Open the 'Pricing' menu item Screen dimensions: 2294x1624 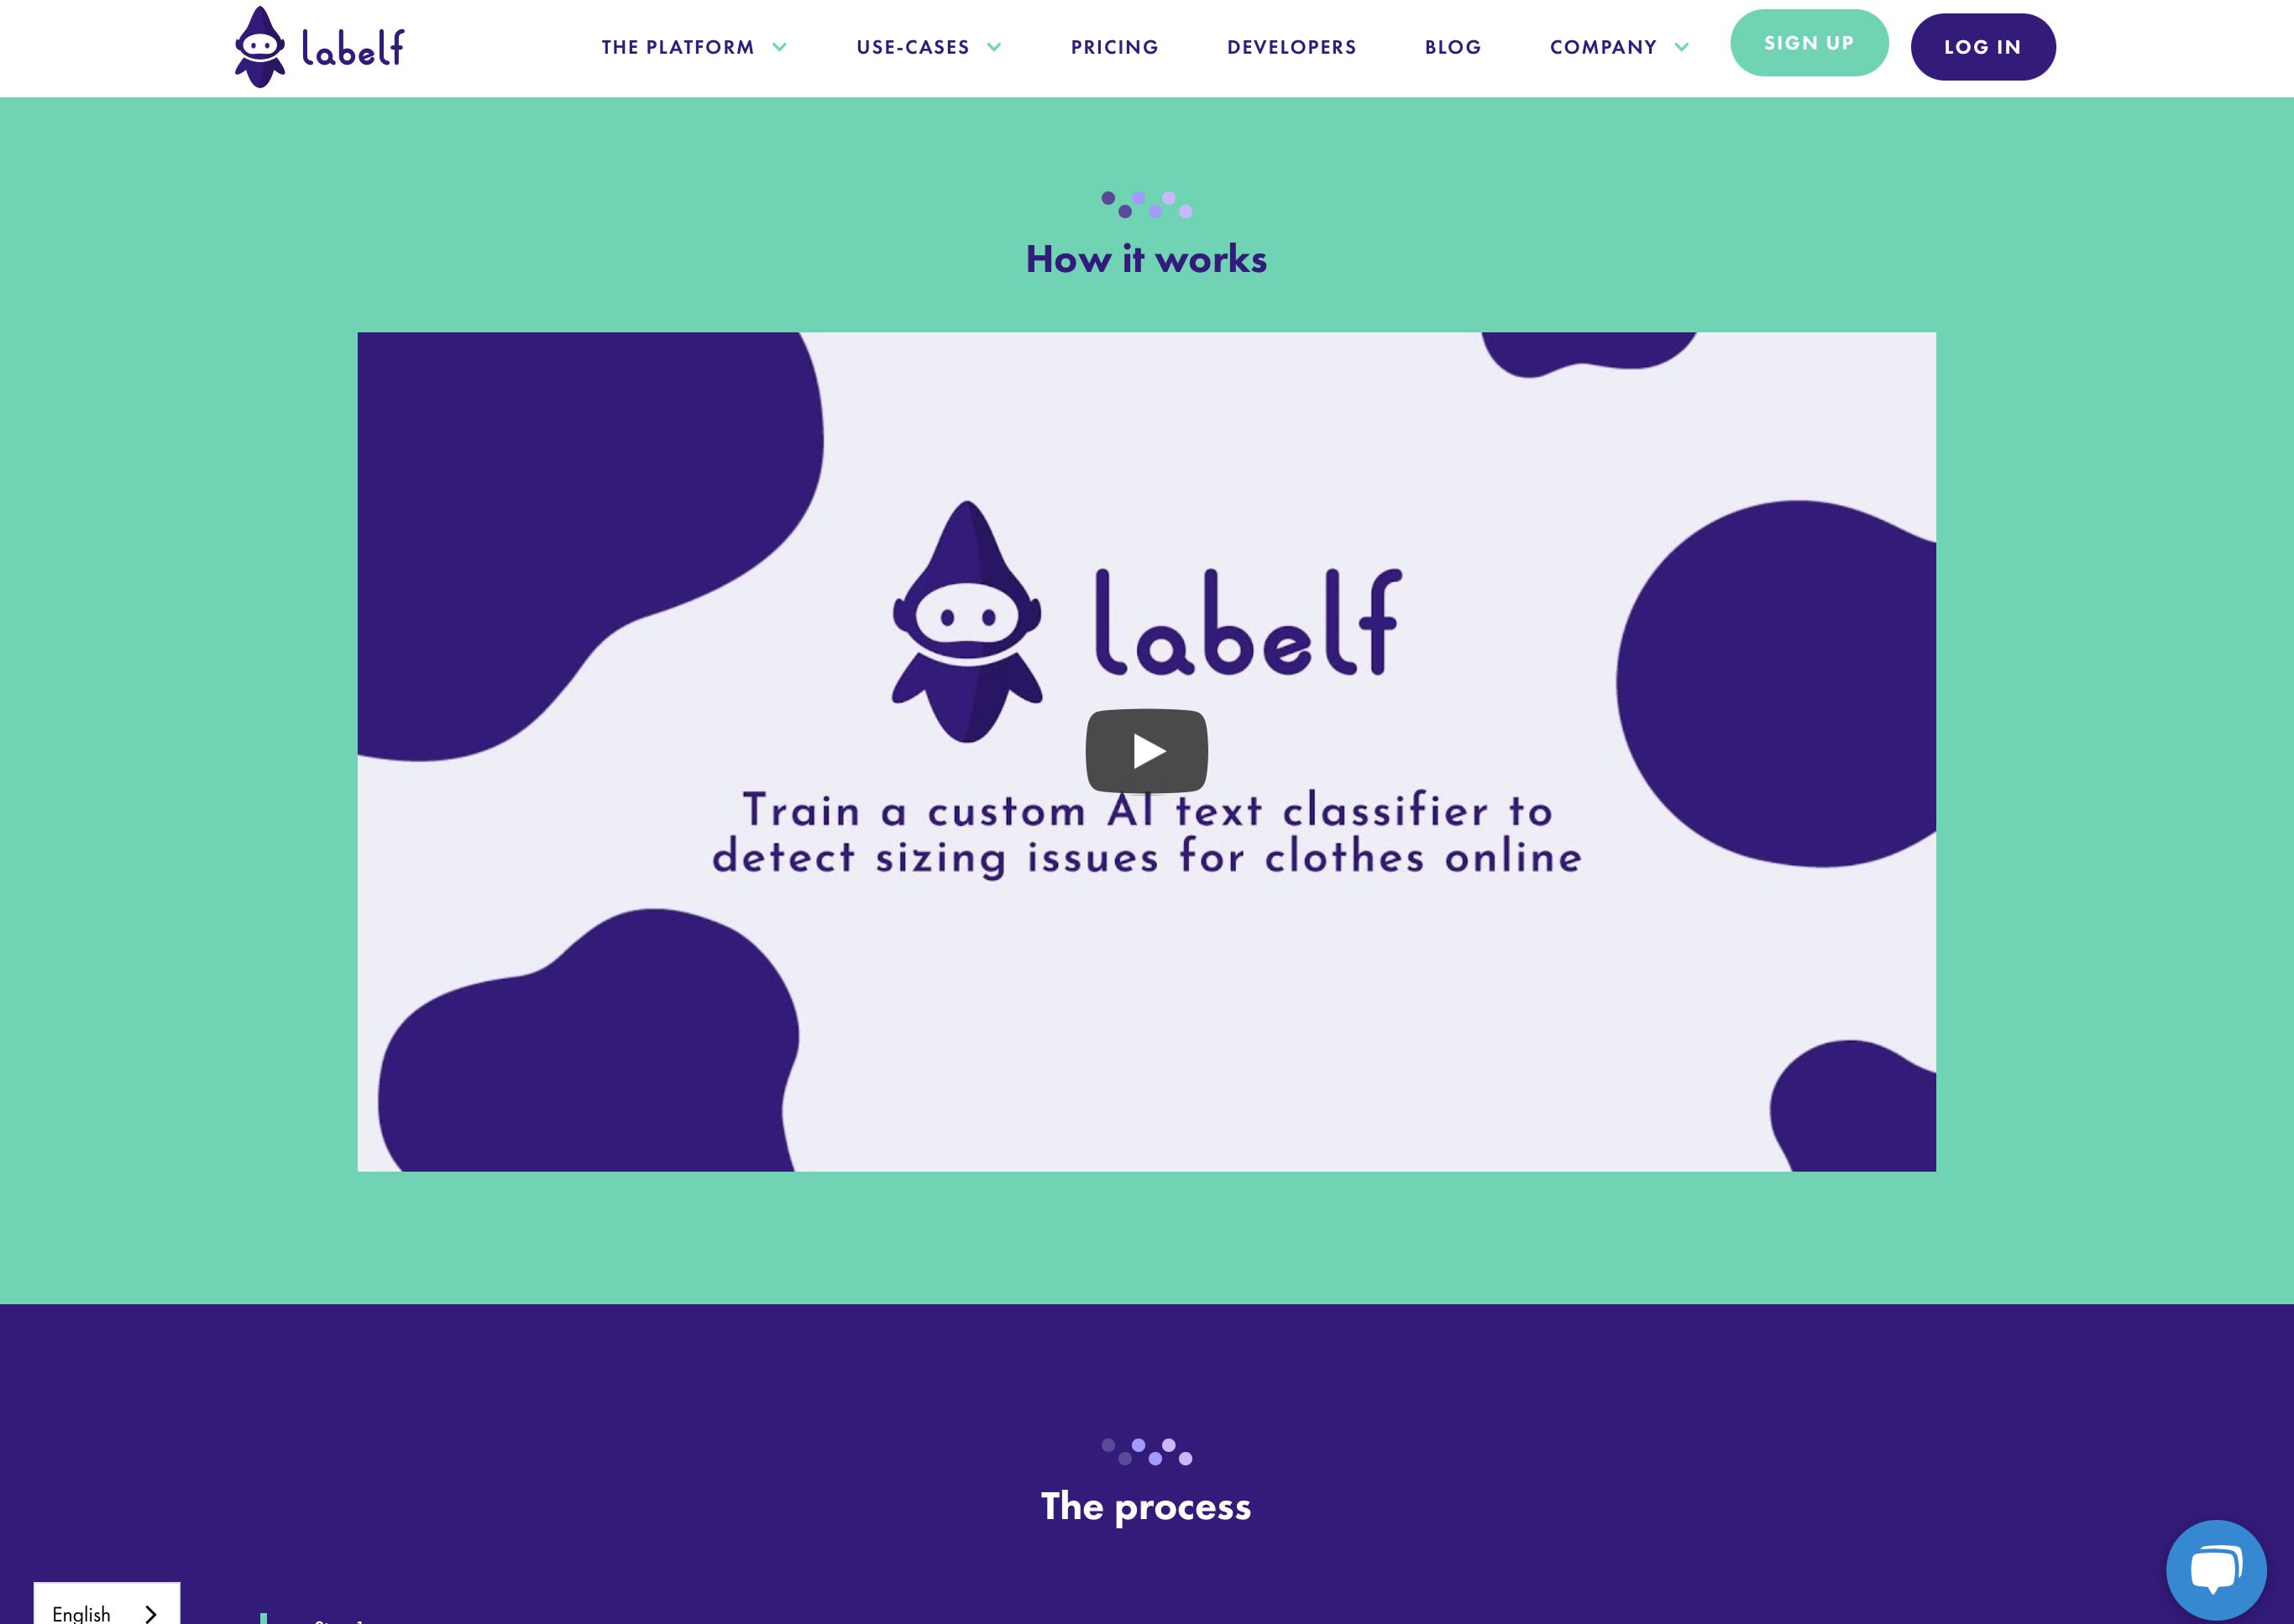(1114, 48)
